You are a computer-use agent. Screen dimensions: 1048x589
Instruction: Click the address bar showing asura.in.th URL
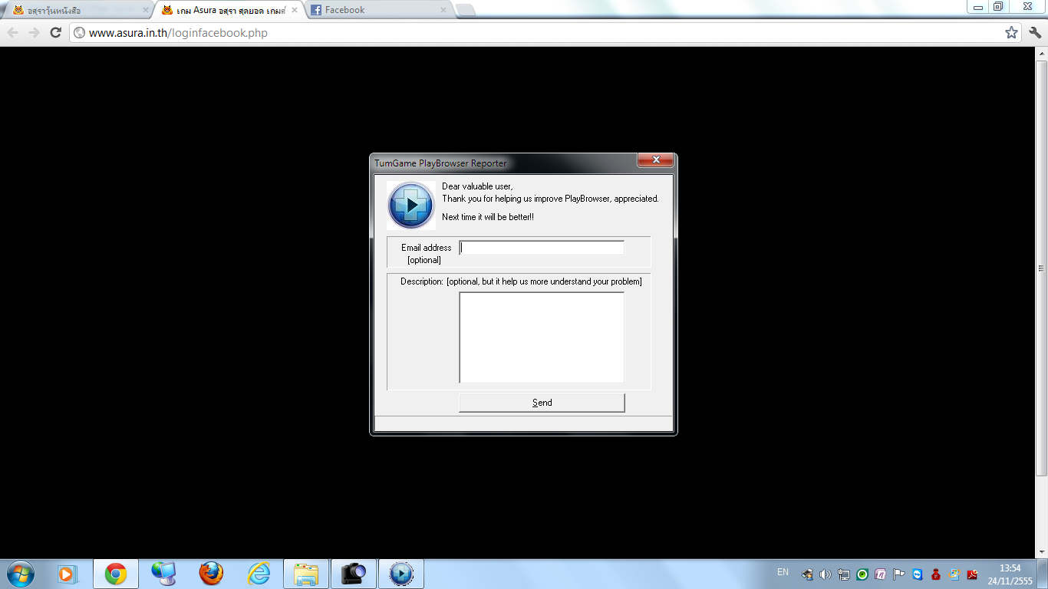pos(545,32)
